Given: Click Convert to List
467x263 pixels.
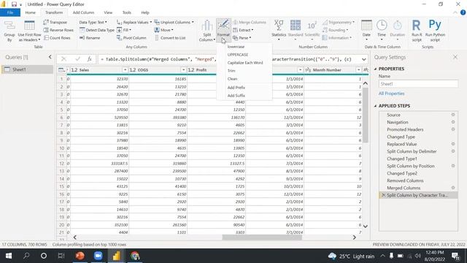Looking at the screenshot, I should click(x=170, y=38).
